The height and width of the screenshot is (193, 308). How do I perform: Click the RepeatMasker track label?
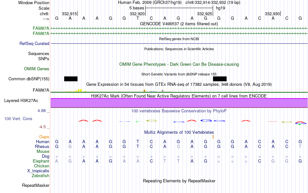(36, 185)
